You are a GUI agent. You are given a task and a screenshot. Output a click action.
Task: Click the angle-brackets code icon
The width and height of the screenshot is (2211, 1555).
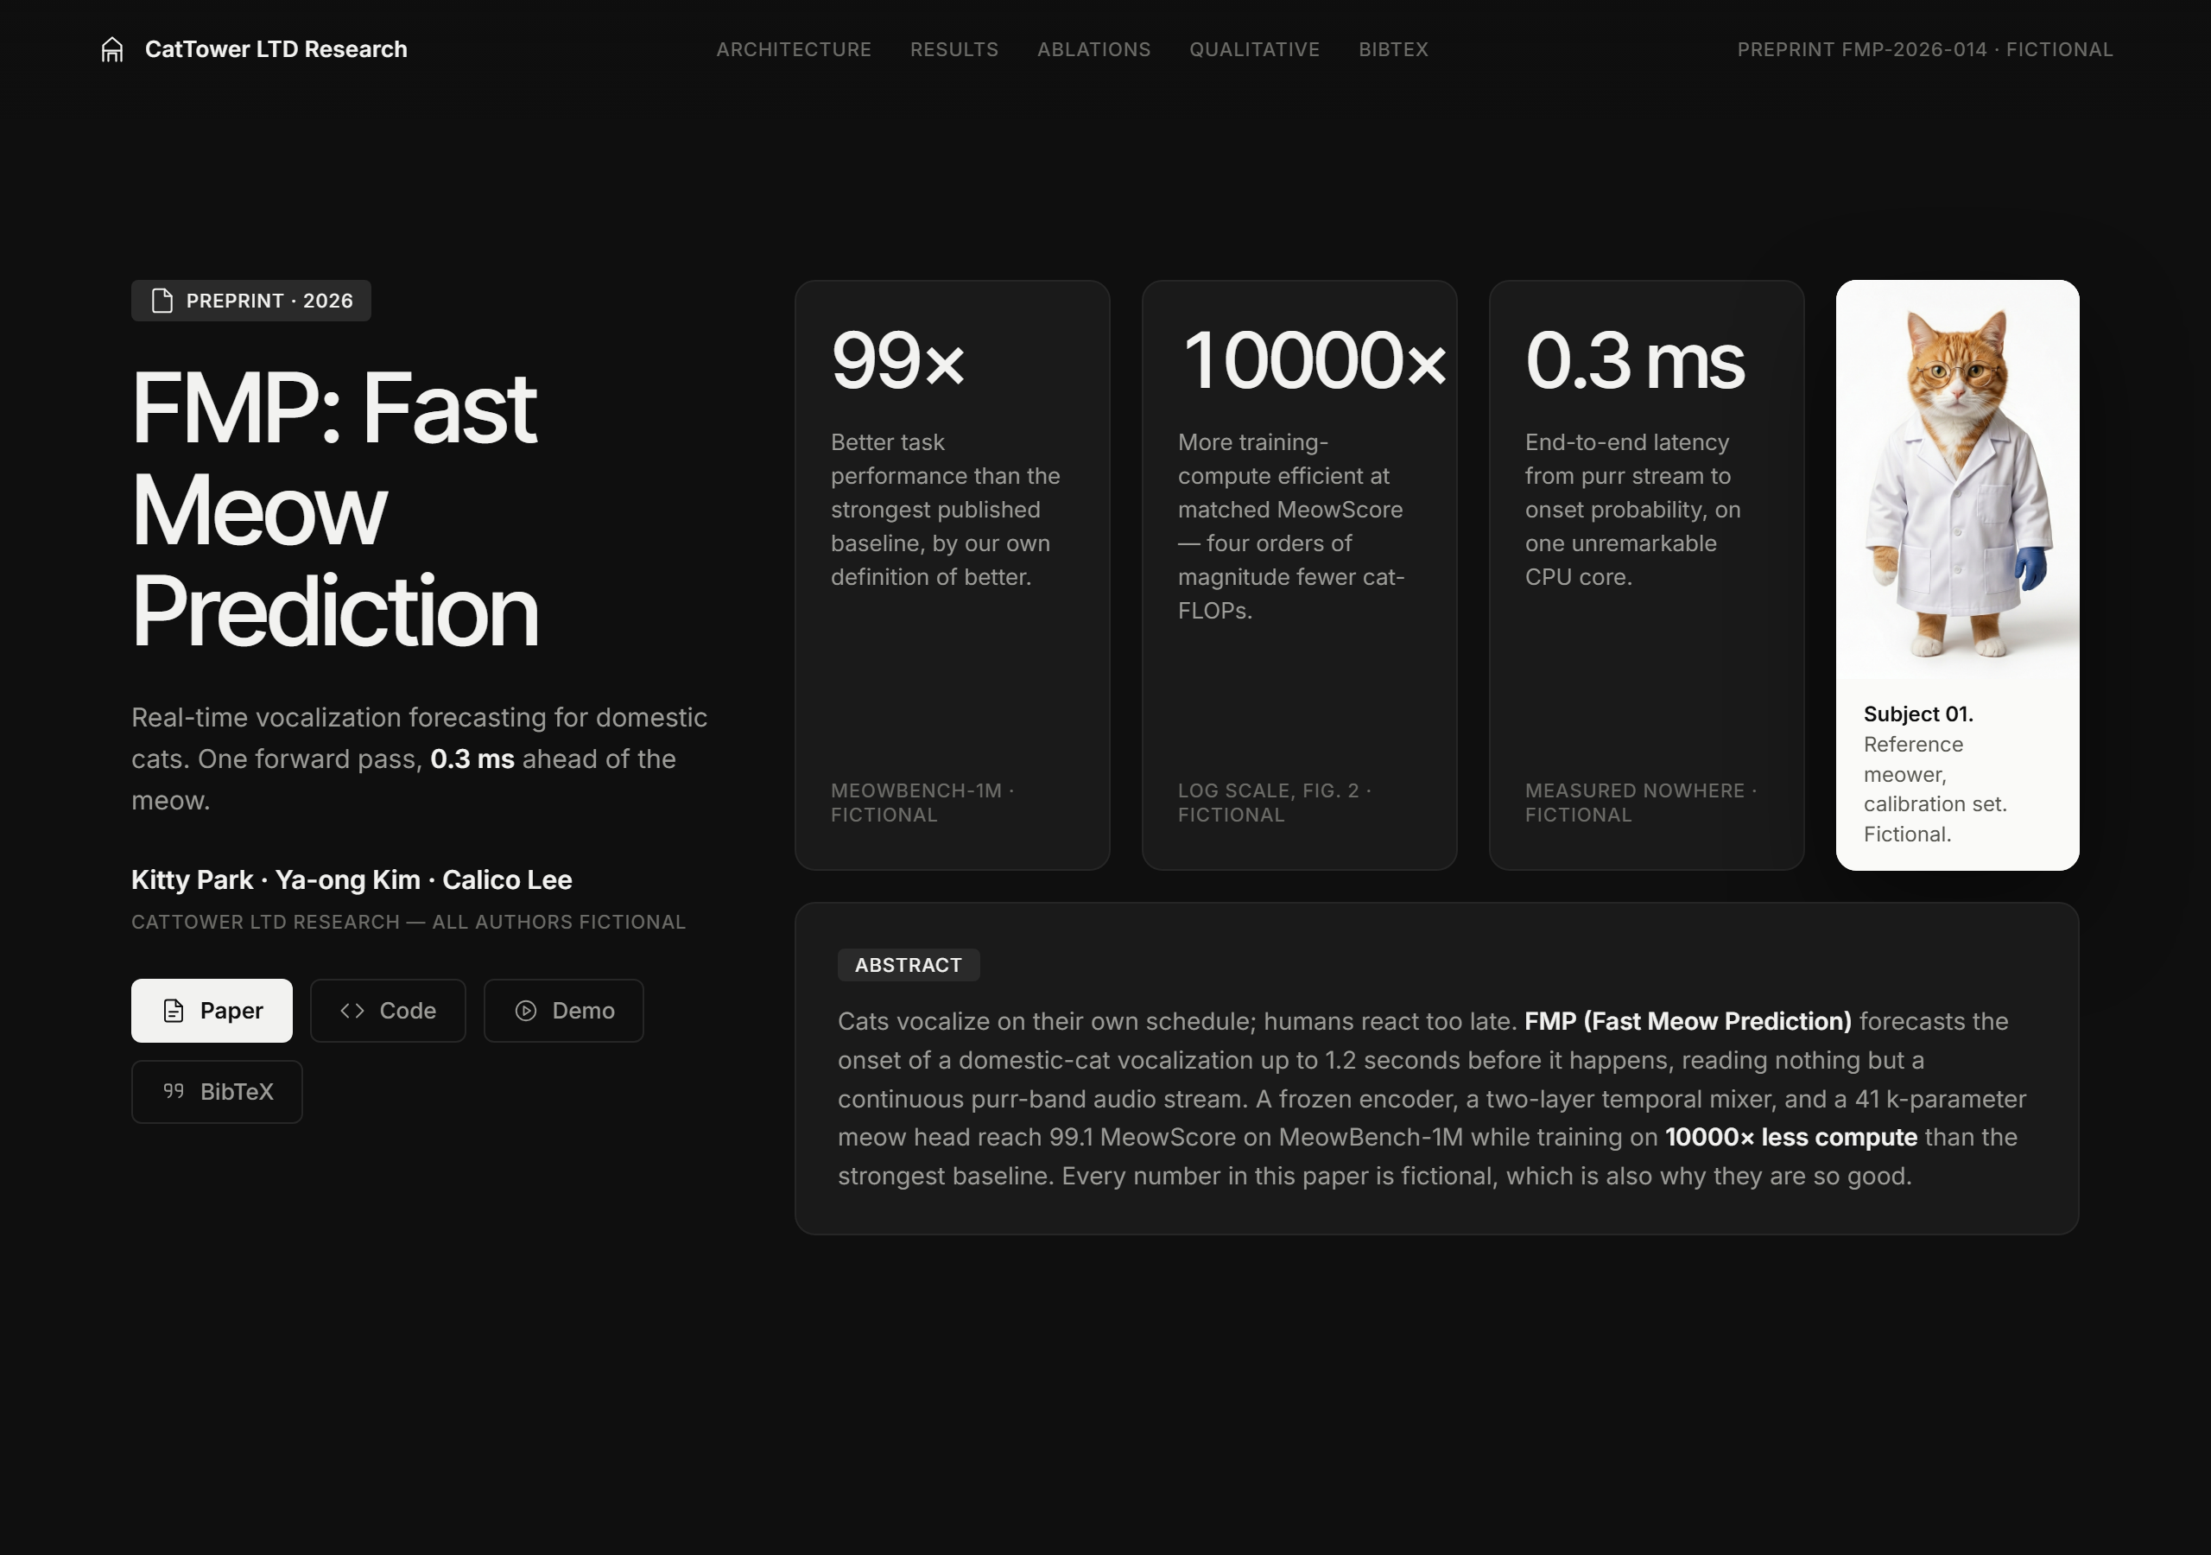pos(352,1011)
